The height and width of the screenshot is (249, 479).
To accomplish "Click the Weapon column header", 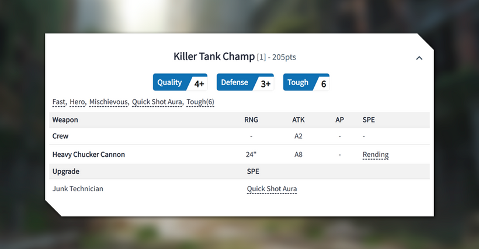I will click(x=65, y=120).
